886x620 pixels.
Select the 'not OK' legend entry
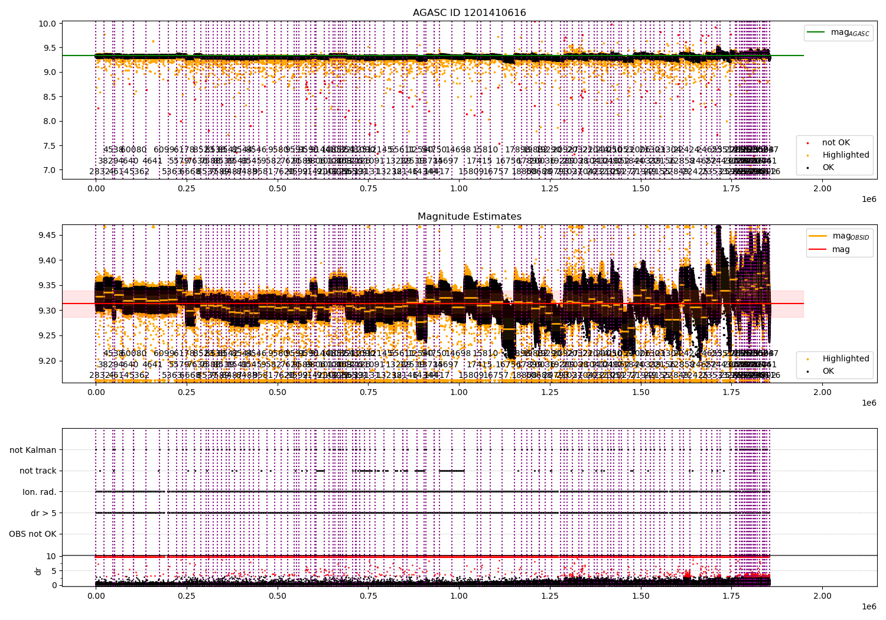click(x=836, y=142)
